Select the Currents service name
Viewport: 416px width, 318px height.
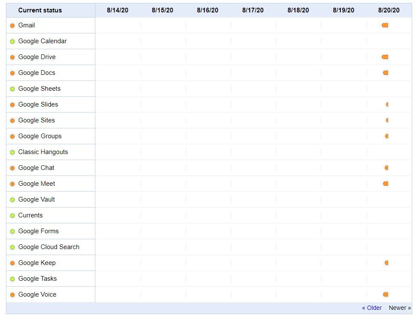30,215
